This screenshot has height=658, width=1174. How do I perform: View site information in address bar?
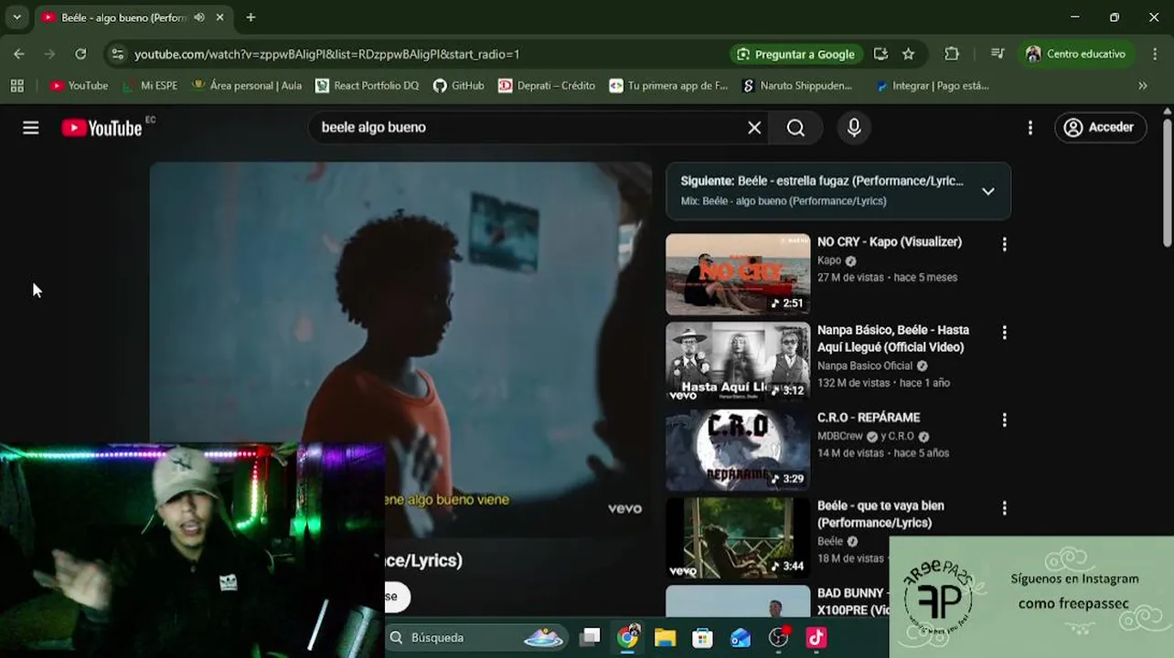point(117,54)
